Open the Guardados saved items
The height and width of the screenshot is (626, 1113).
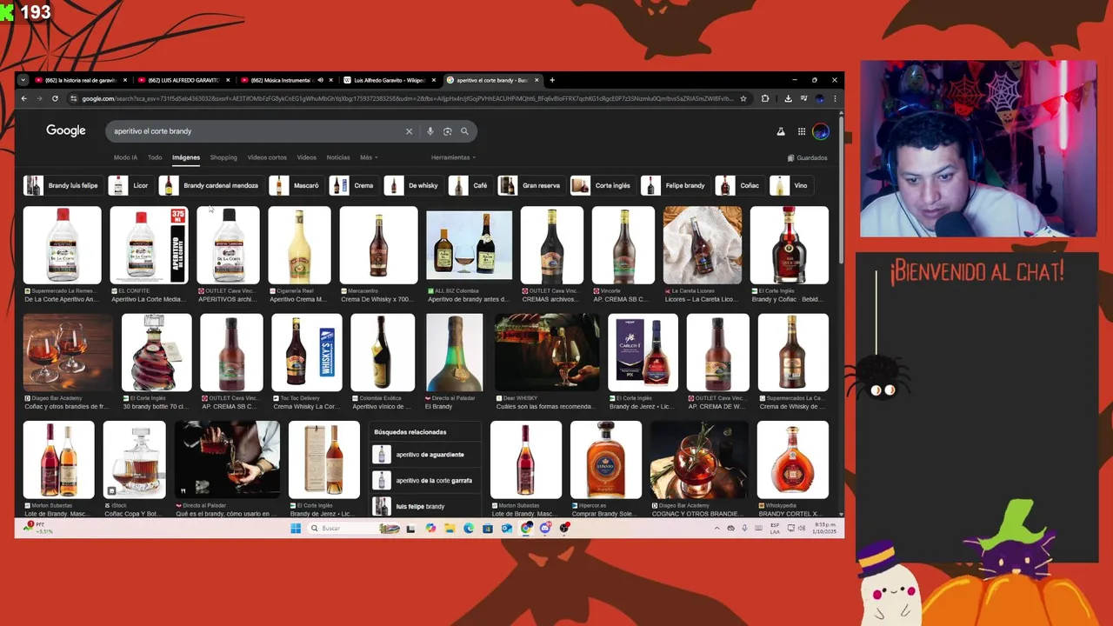pyautogui.click(x=807, y=157)
